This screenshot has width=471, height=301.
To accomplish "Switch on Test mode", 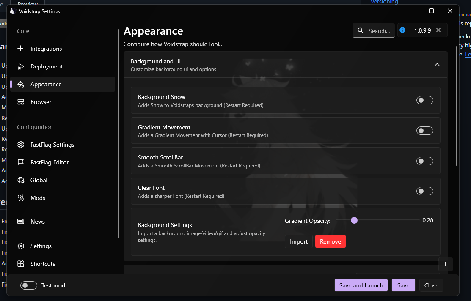I will point(28,285).
